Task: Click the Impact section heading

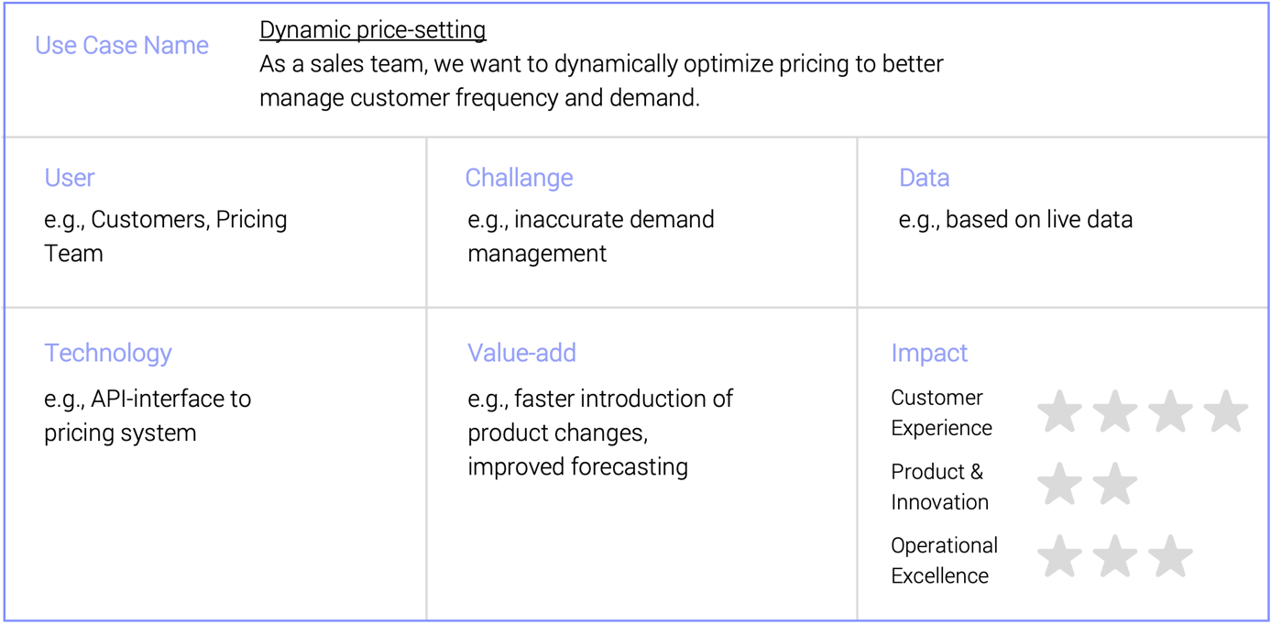Action: [x=929, y=354]
